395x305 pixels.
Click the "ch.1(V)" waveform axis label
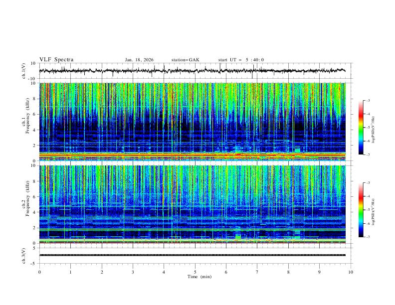[24, 71]
